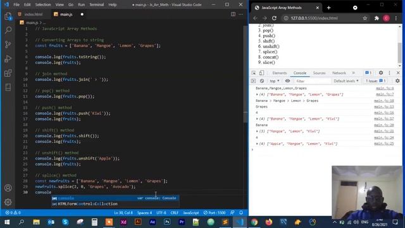This screenshot has height=228, width=405.
Task: Open the Source Control view
Action: click(x=8, y=44)
